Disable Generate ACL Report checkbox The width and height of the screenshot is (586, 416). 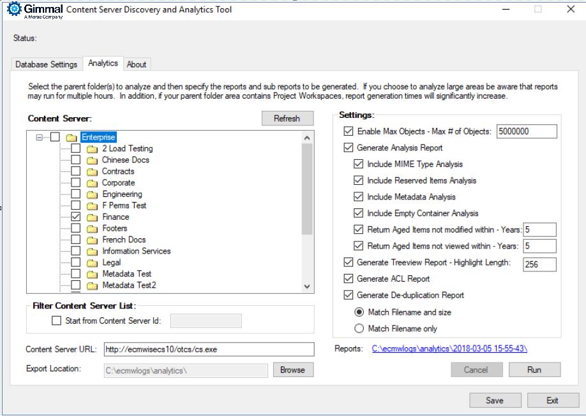coord(348,278)
